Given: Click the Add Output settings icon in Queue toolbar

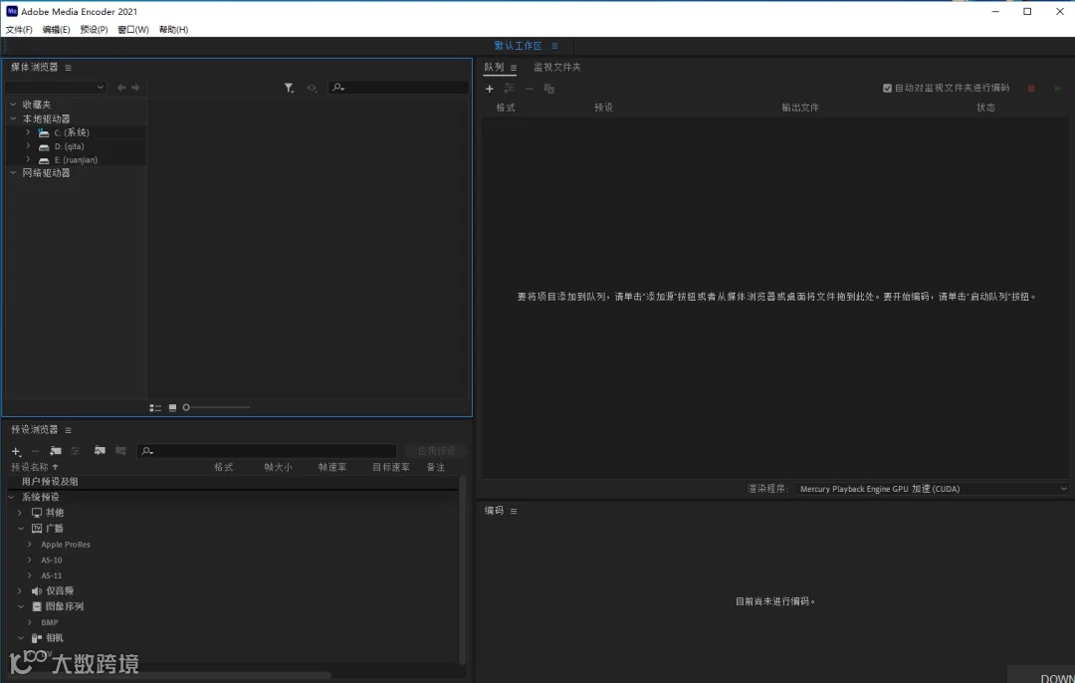Looking at the screenshot, I should (x=509, y=89).
